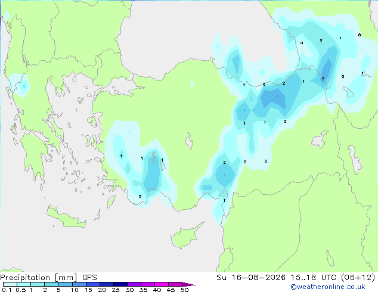Click the '30' legend value label
Screen dimensions: 378x292
(129, 290)
